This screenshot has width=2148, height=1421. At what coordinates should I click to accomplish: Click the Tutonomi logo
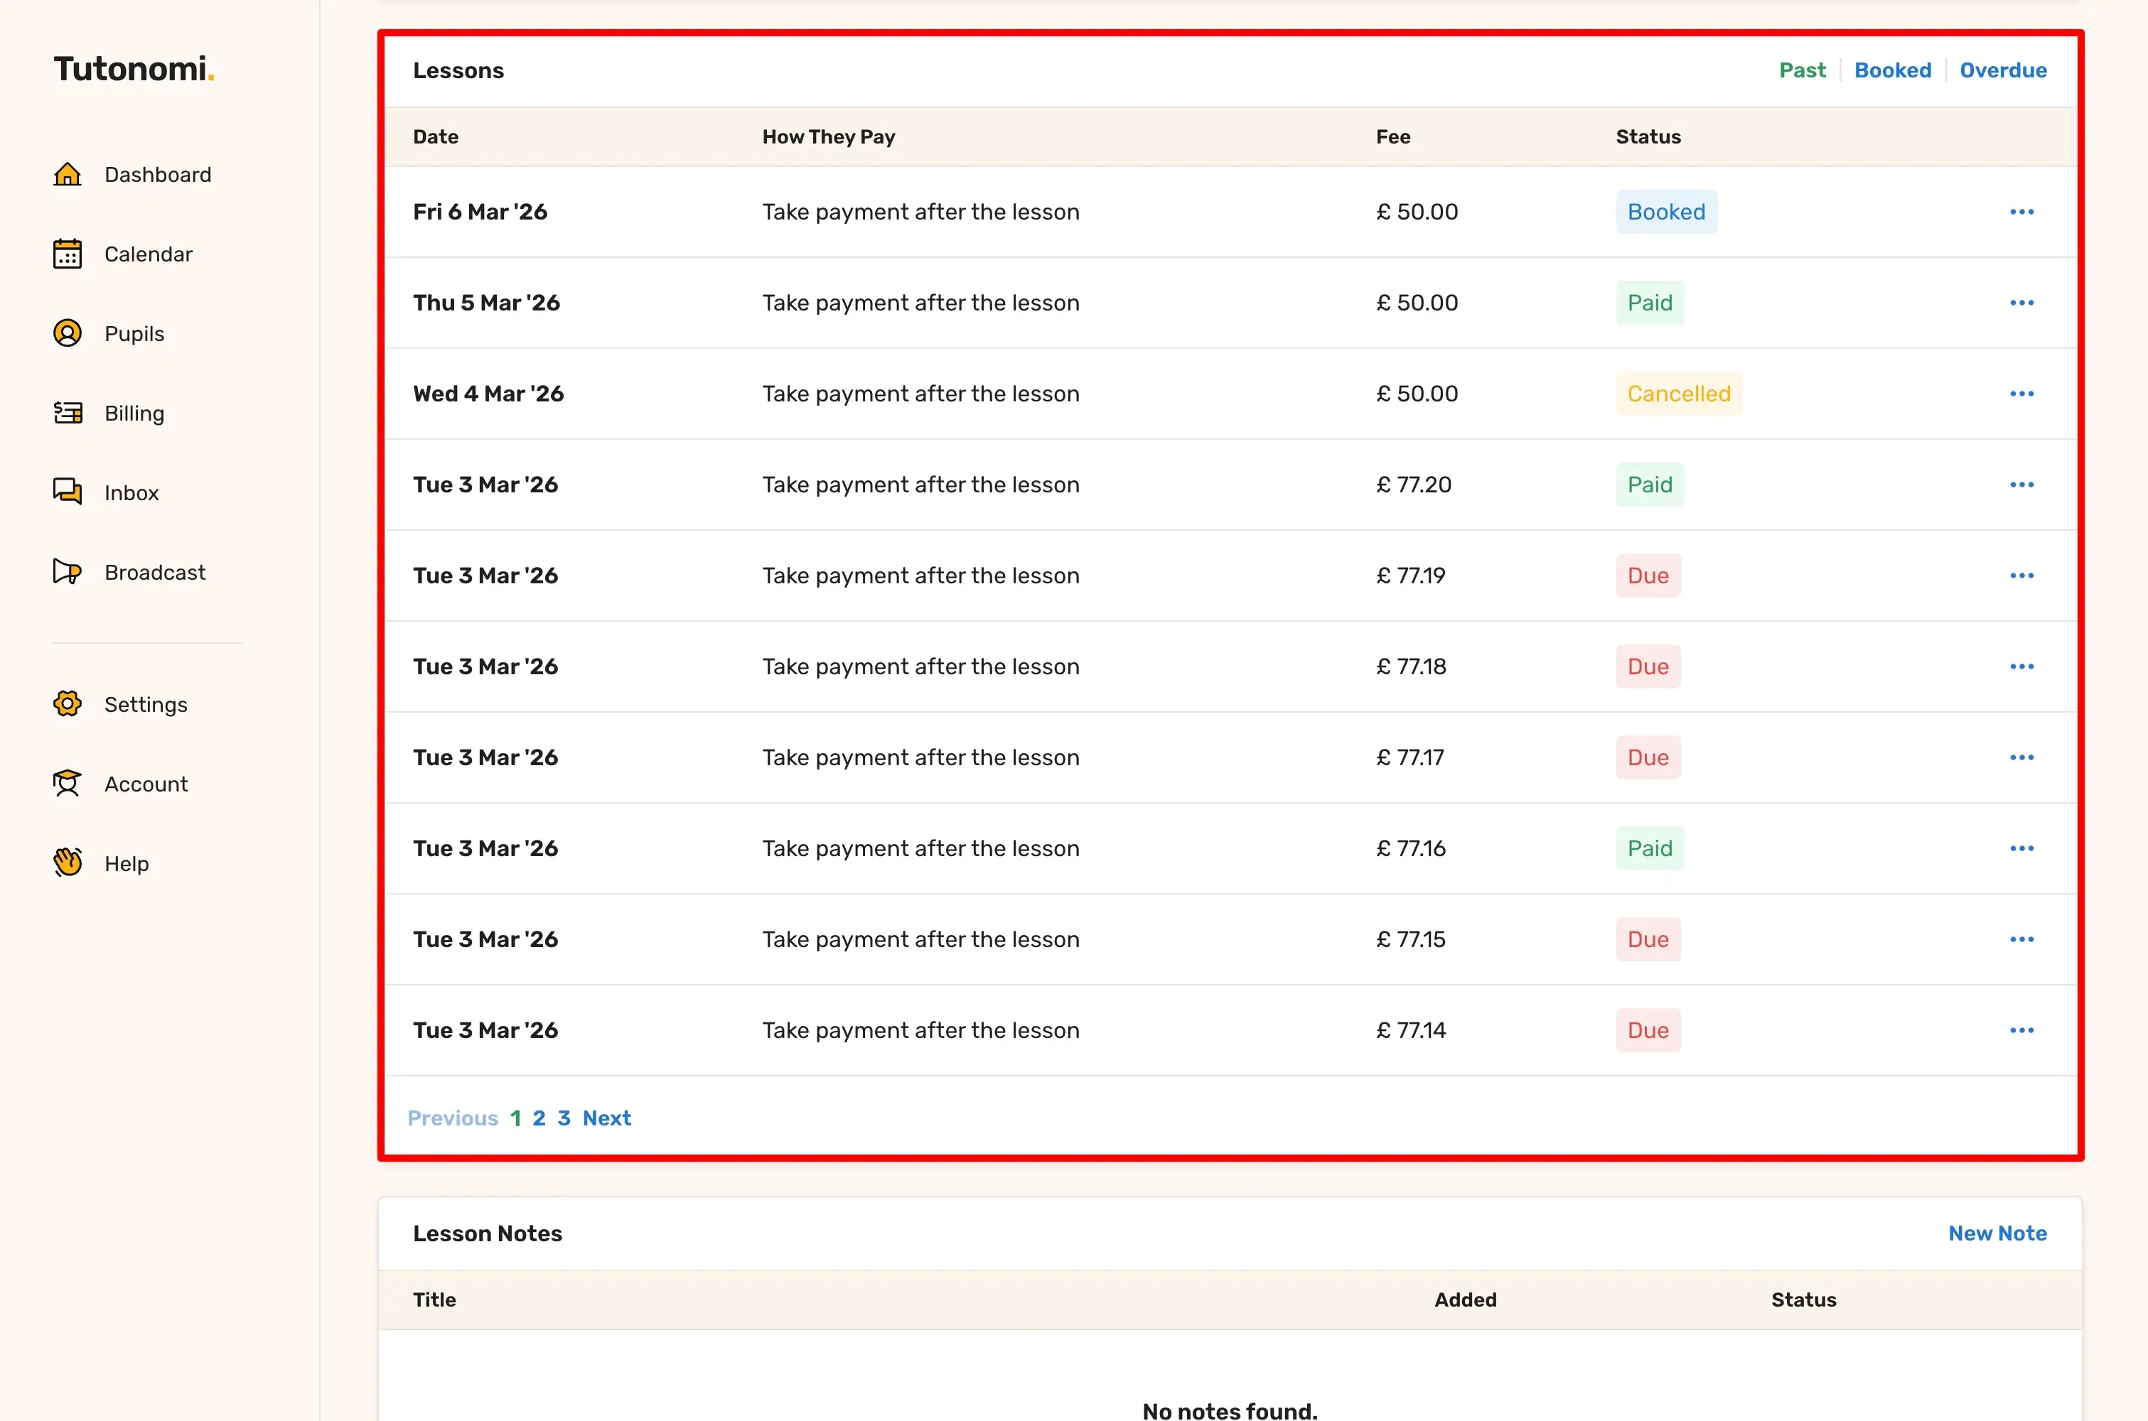[133, 70]
